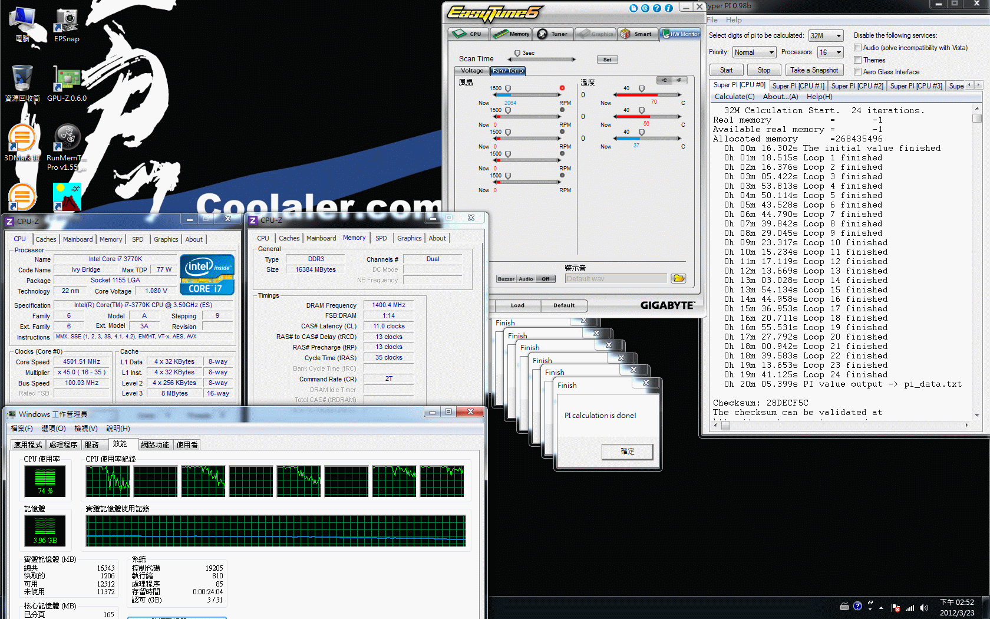Open Help(H) menu in Super PI
This screenshot has height=619, width=990.
pos(819,97)
